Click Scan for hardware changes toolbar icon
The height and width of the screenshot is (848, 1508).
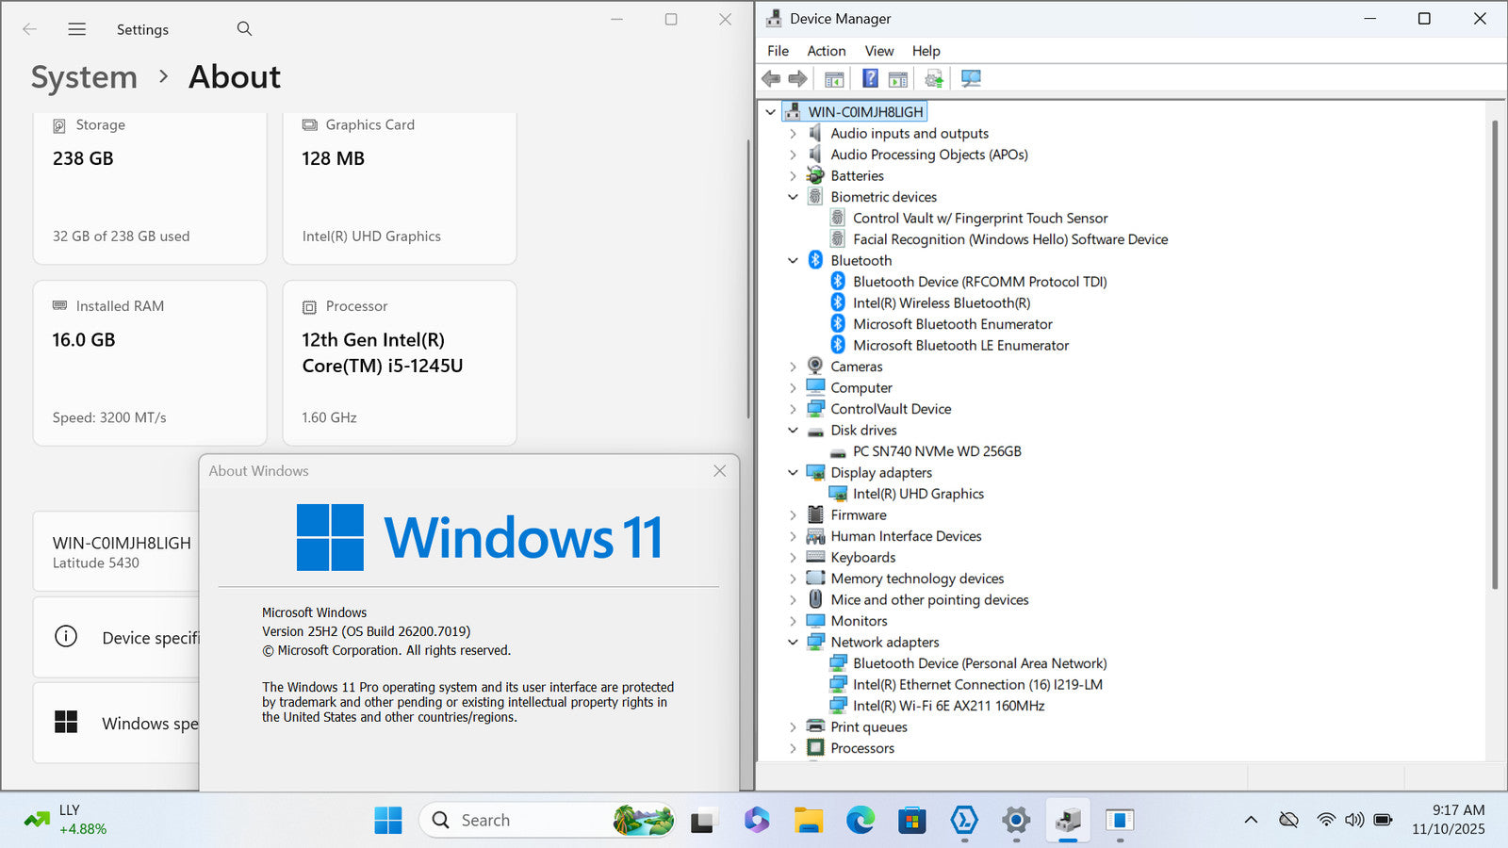(971, 78)
